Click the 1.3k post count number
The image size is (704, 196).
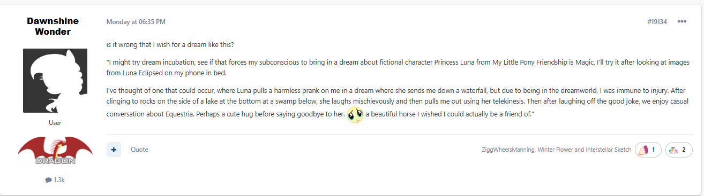click(59, 180)
